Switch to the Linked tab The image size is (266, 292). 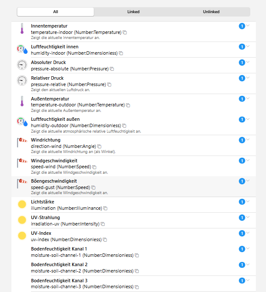pyautogui.click(x=133, y=12)
